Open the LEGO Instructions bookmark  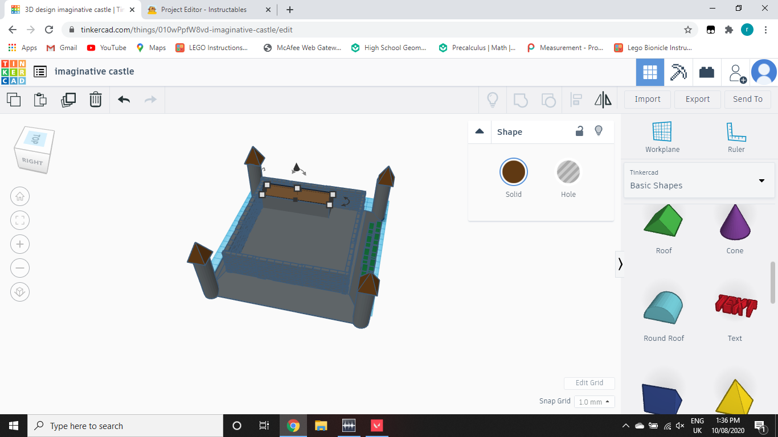pyautogui.click(x=212, y=48)
